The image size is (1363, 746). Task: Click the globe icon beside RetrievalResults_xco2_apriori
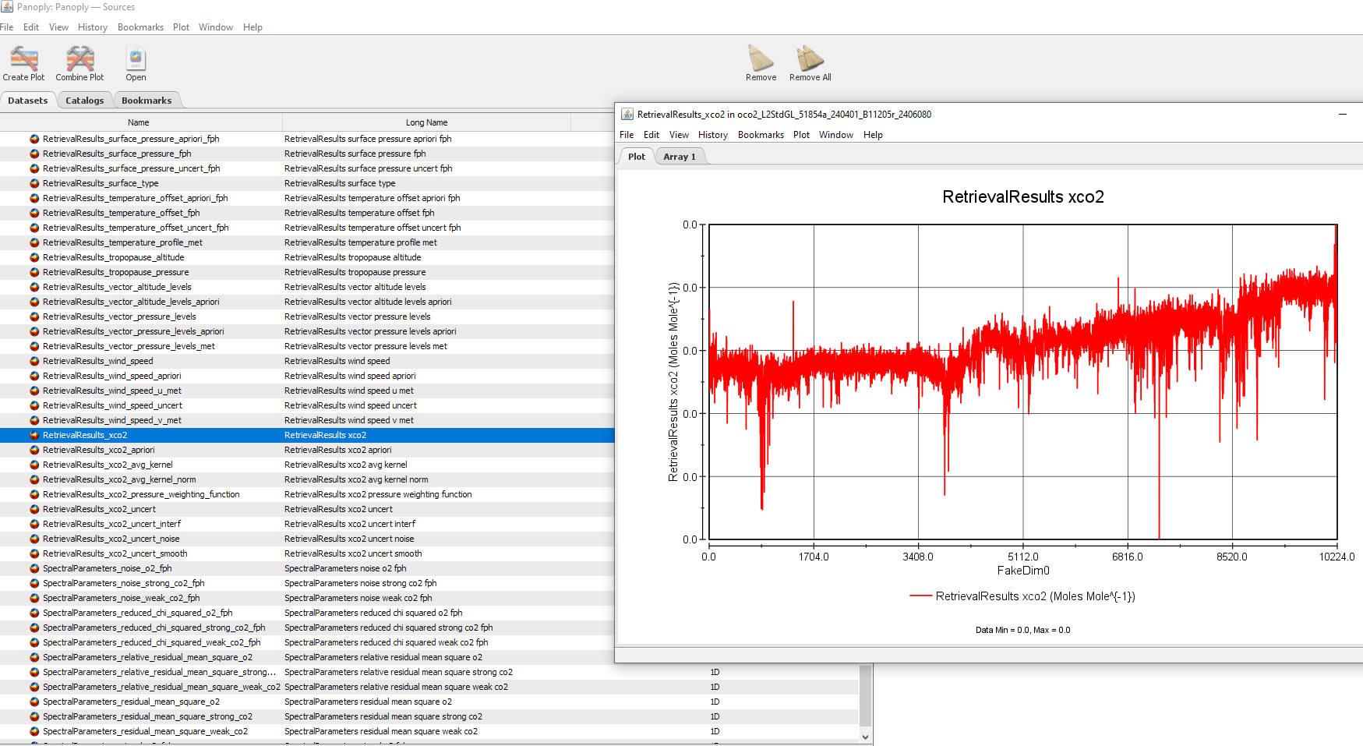[x=34, y=450]
